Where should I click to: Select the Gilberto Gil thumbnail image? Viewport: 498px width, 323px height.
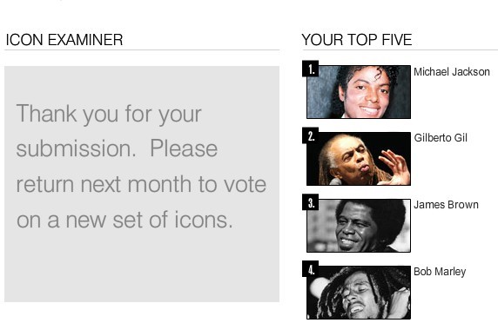click(359, 159)
